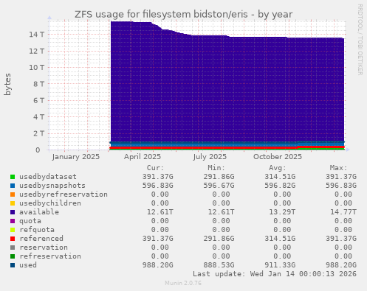Click the orange usedbyrefreservation legend swatch

click(x=13, y=194)
